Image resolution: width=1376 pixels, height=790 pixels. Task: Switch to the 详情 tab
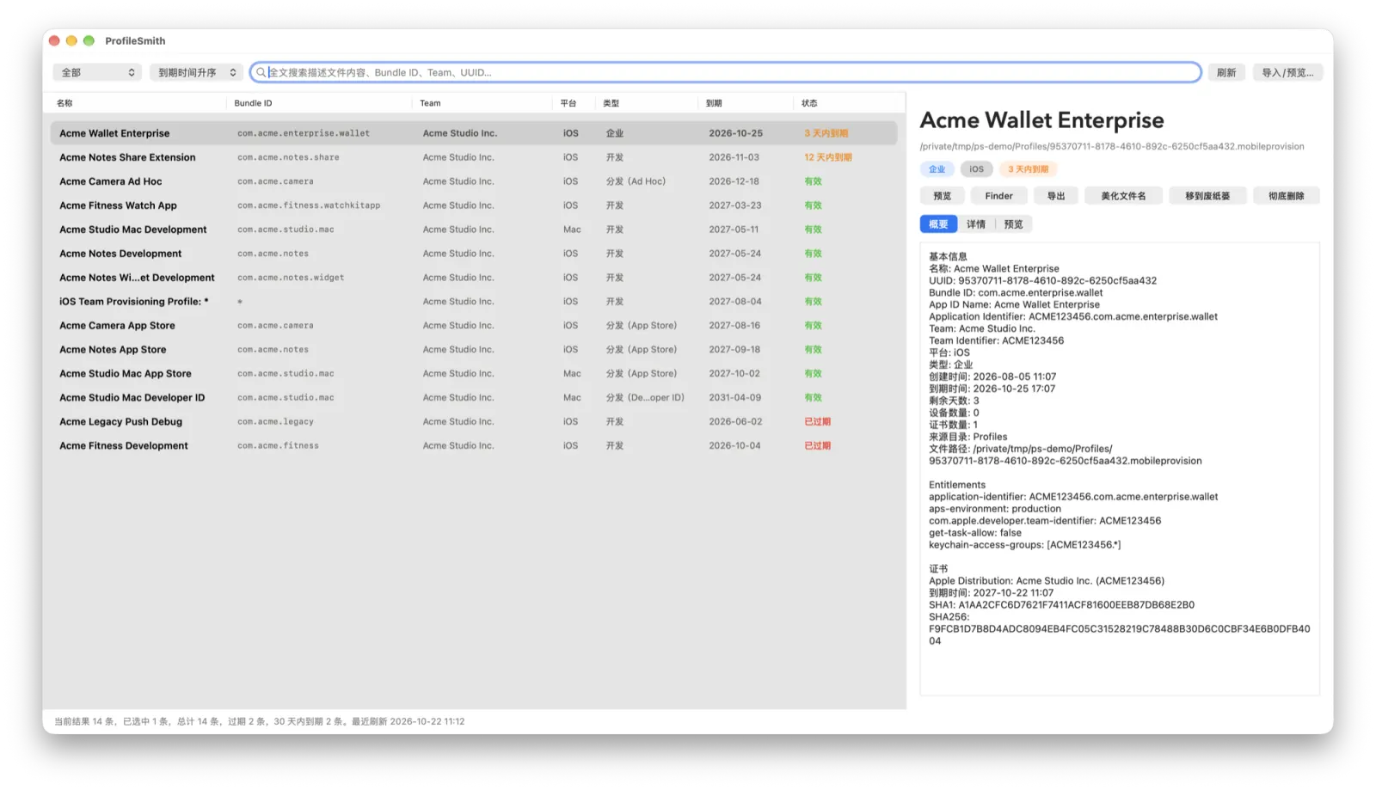(976, 224)
